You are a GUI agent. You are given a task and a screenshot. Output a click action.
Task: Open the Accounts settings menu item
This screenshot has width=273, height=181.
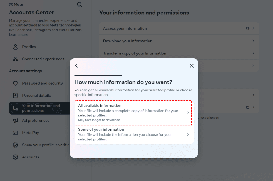pyautogui.click(x=31, y=157)
